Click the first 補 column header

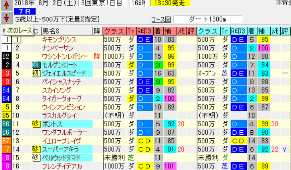170,31
